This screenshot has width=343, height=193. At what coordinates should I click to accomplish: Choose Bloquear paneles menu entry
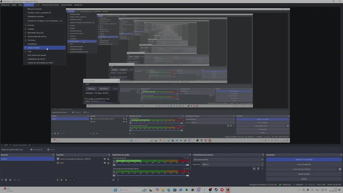(x=44, y=9)
